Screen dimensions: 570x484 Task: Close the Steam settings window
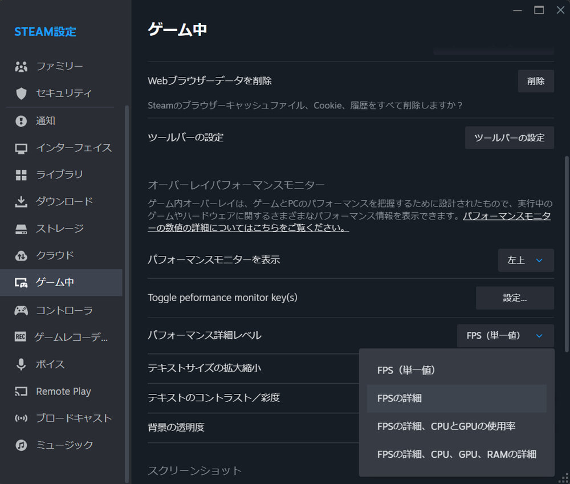point(560,10)
